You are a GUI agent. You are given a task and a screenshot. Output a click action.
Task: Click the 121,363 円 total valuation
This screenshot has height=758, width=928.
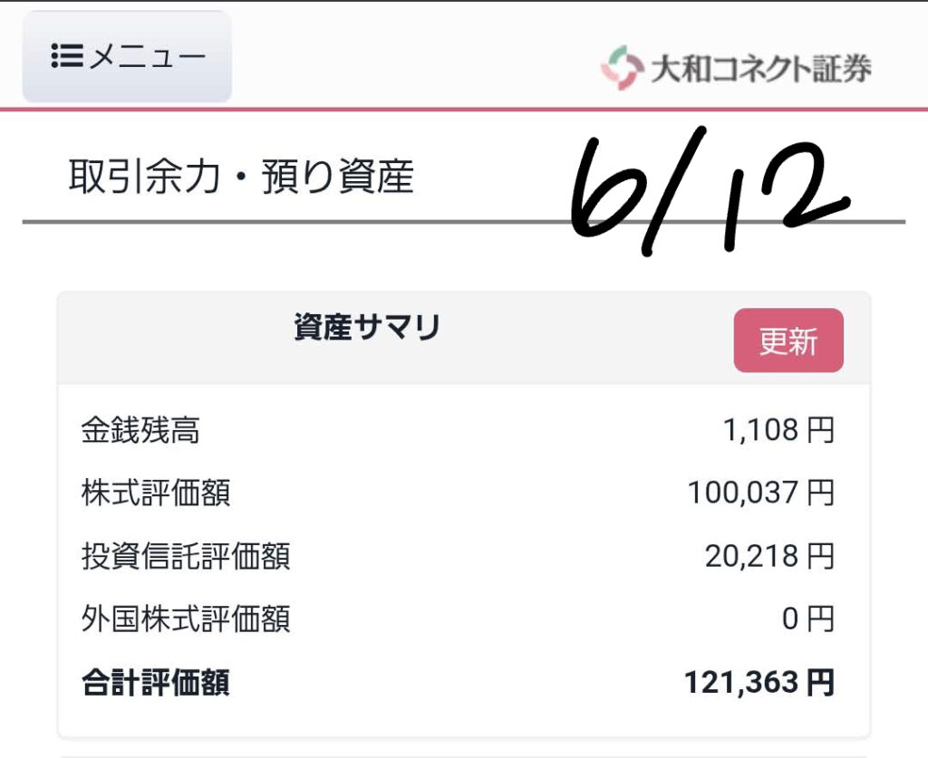759,683
